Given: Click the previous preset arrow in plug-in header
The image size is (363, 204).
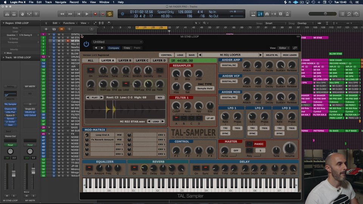Looking at the screenshot, I should 96,48.
